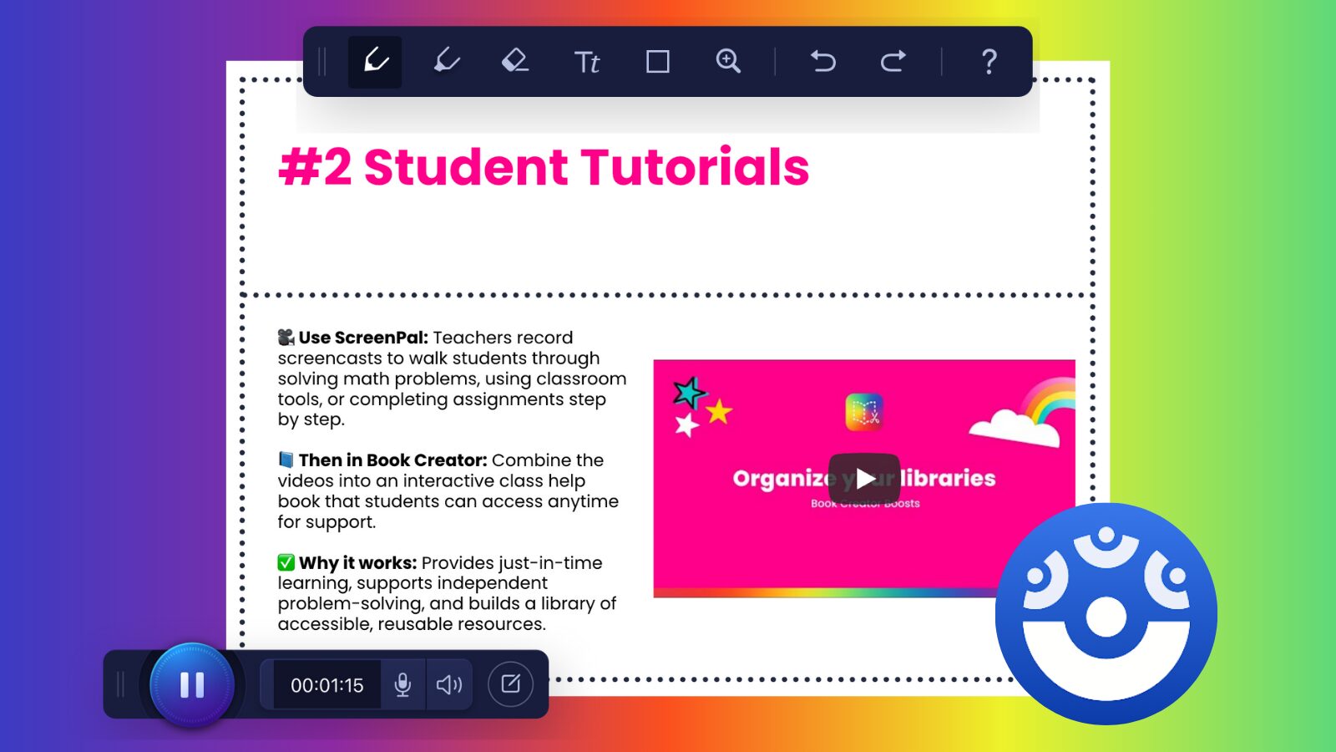Undo the last drawing action
Image resolution: width=1336 pixels, height=752 pixels.
click(822, 62)
